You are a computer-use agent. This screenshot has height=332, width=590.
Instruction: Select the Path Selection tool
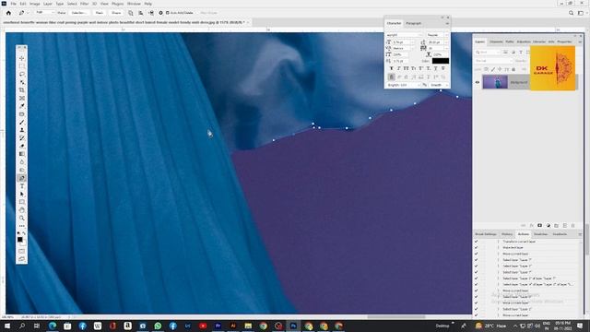click(x=22, y=195)
